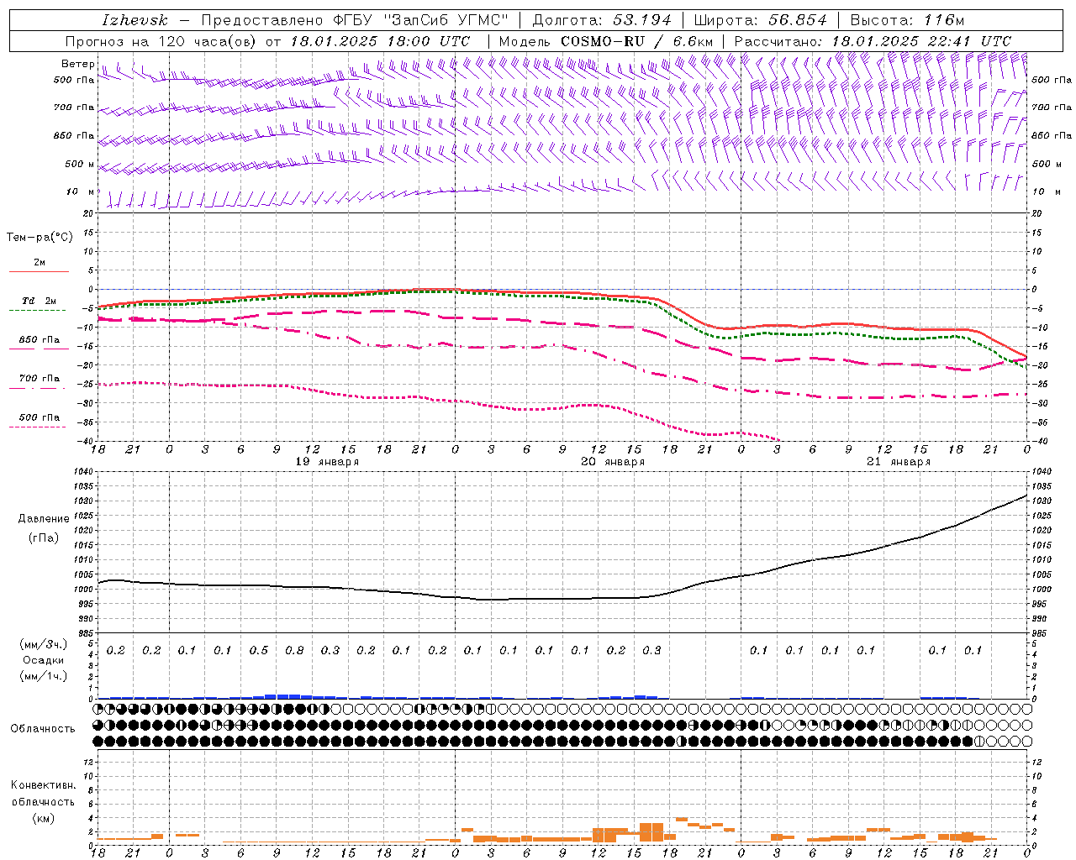Click the Долгота: 53.194 value
The image size is (1076, 860).
pos(602,20)
